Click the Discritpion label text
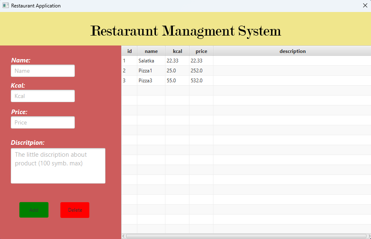Screen dimensions: 371x239 coord(28,142)
